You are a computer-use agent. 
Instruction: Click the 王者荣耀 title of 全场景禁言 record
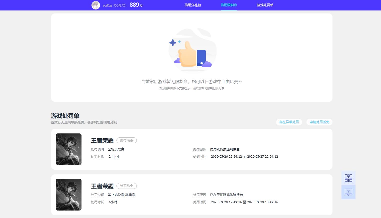tap(102, 140)
